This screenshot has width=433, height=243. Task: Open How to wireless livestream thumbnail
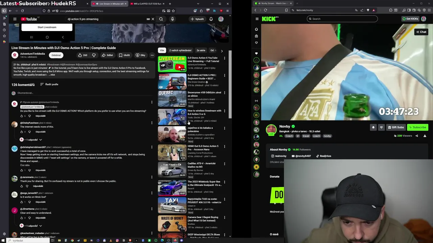tap(172, 117)
